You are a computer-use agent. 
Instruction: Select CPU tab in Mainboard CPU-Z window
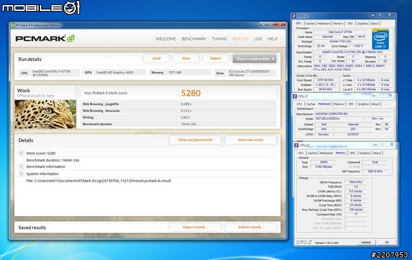point(299,104)
